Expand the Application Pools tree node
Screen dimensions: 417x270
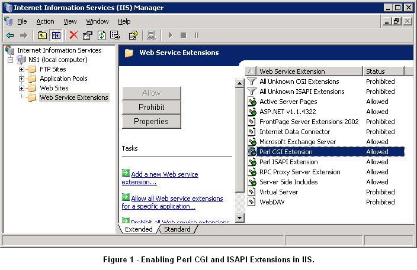pos(21,79)
